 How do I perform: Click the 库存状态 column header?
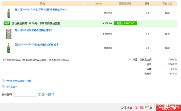[167, 3]
